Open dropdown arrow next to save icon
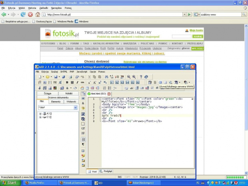Image resolution: width=248 pixels, height=186 pixels. coord(59,77)
